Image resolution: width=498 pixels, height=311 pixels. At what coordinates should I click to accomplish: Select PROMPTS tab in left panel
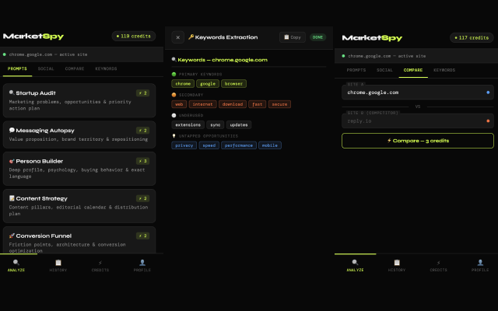[17, 69]
